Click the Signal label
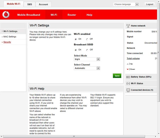This screenshot has height=138, width=160. tap(130, 37)
